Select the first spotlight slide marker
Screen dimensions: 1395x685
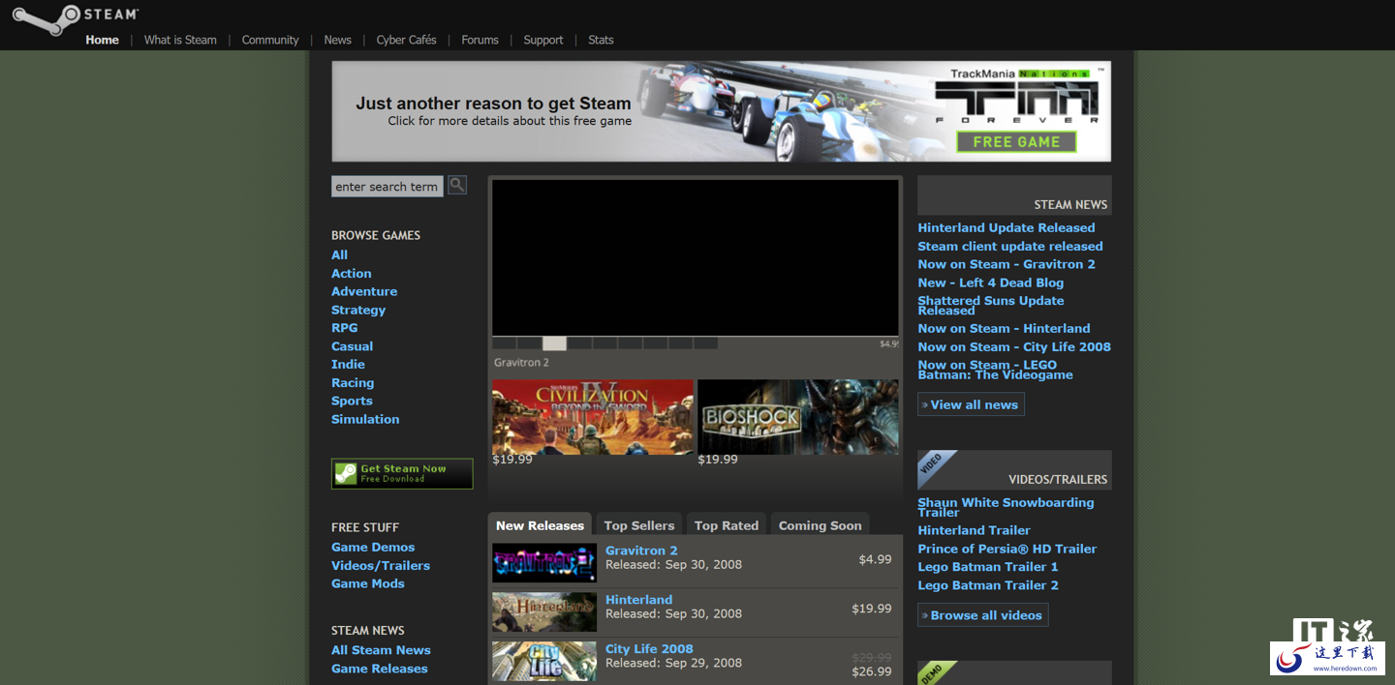[504, 343]
